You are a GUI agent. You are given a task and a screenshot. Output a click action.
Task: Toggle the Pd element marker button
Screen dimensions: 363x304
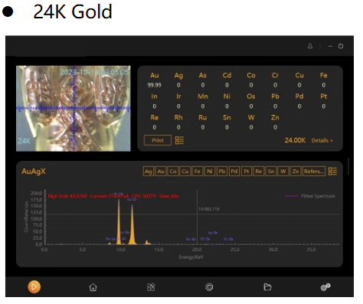pos(234,172)
